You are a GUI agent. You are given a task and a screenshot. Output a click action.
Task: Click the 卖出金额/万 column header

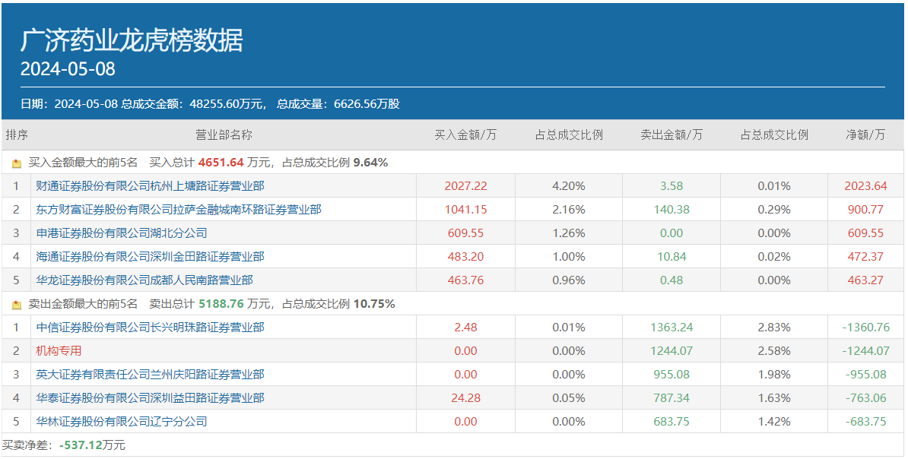(x=671, y=135)
